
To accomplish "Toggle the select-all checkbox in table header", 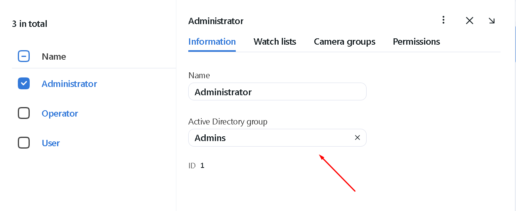I will (x=24, y=57).
